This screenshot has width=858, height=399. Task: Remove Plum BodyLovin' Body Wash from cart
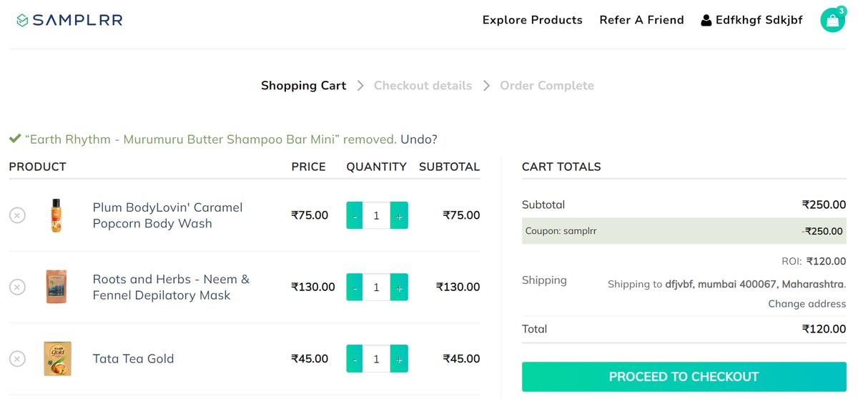[x=18, y=215]
